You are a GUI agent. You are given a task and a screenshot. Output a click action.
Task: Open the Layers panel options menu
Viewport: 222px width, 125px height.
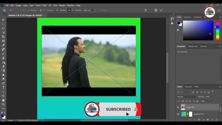click(x=220, y=87)
